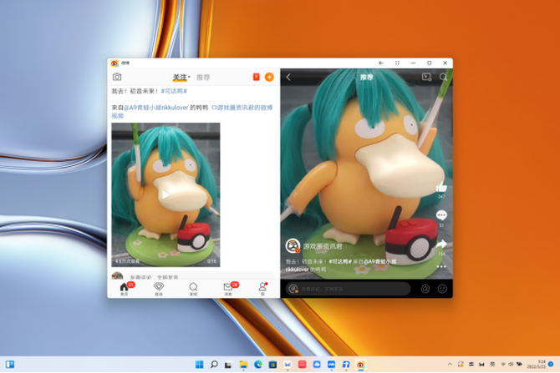Show hidden system tray icons chevron
Viewport: 560px width, 373px height.
[x=450, y=365]
